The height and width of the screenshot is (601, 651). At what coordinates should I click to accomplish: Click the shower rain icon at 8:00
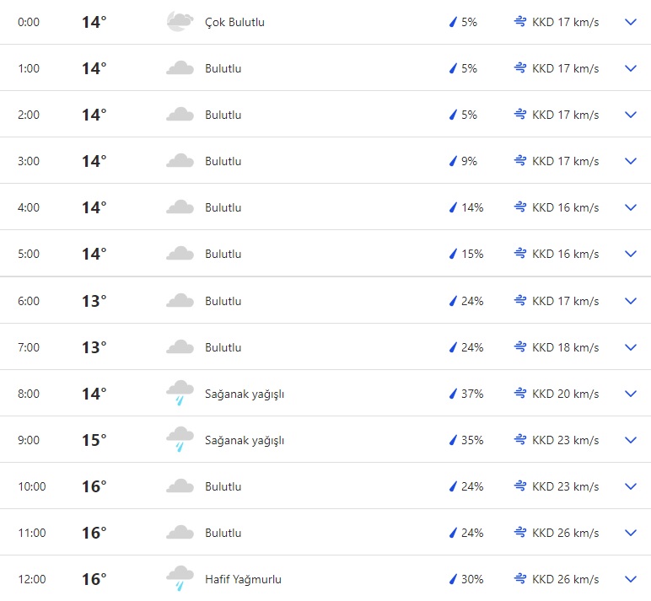point(180,393)
